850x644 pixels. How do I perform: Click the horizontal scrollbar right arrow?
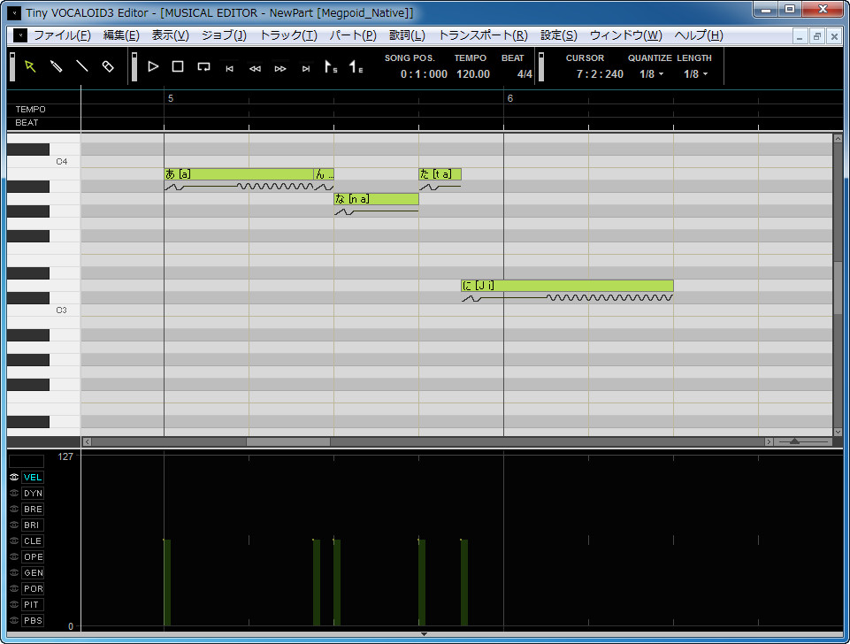[x=769, y=441]
